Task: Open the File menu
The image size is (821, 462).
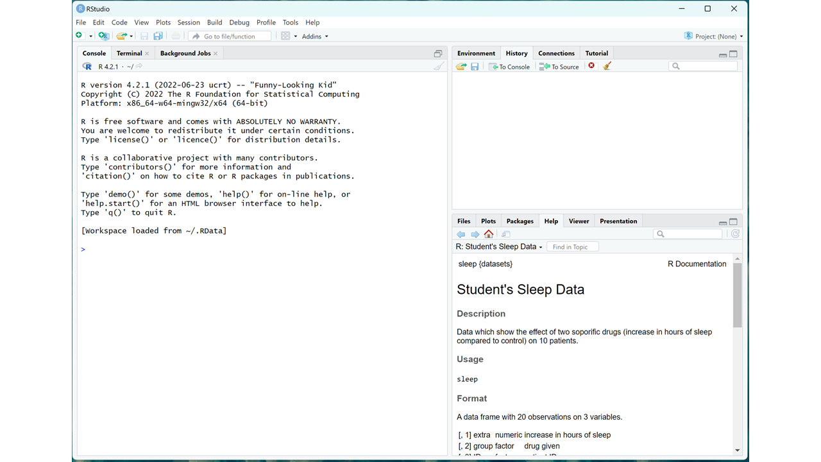Action: pos(81,22)
